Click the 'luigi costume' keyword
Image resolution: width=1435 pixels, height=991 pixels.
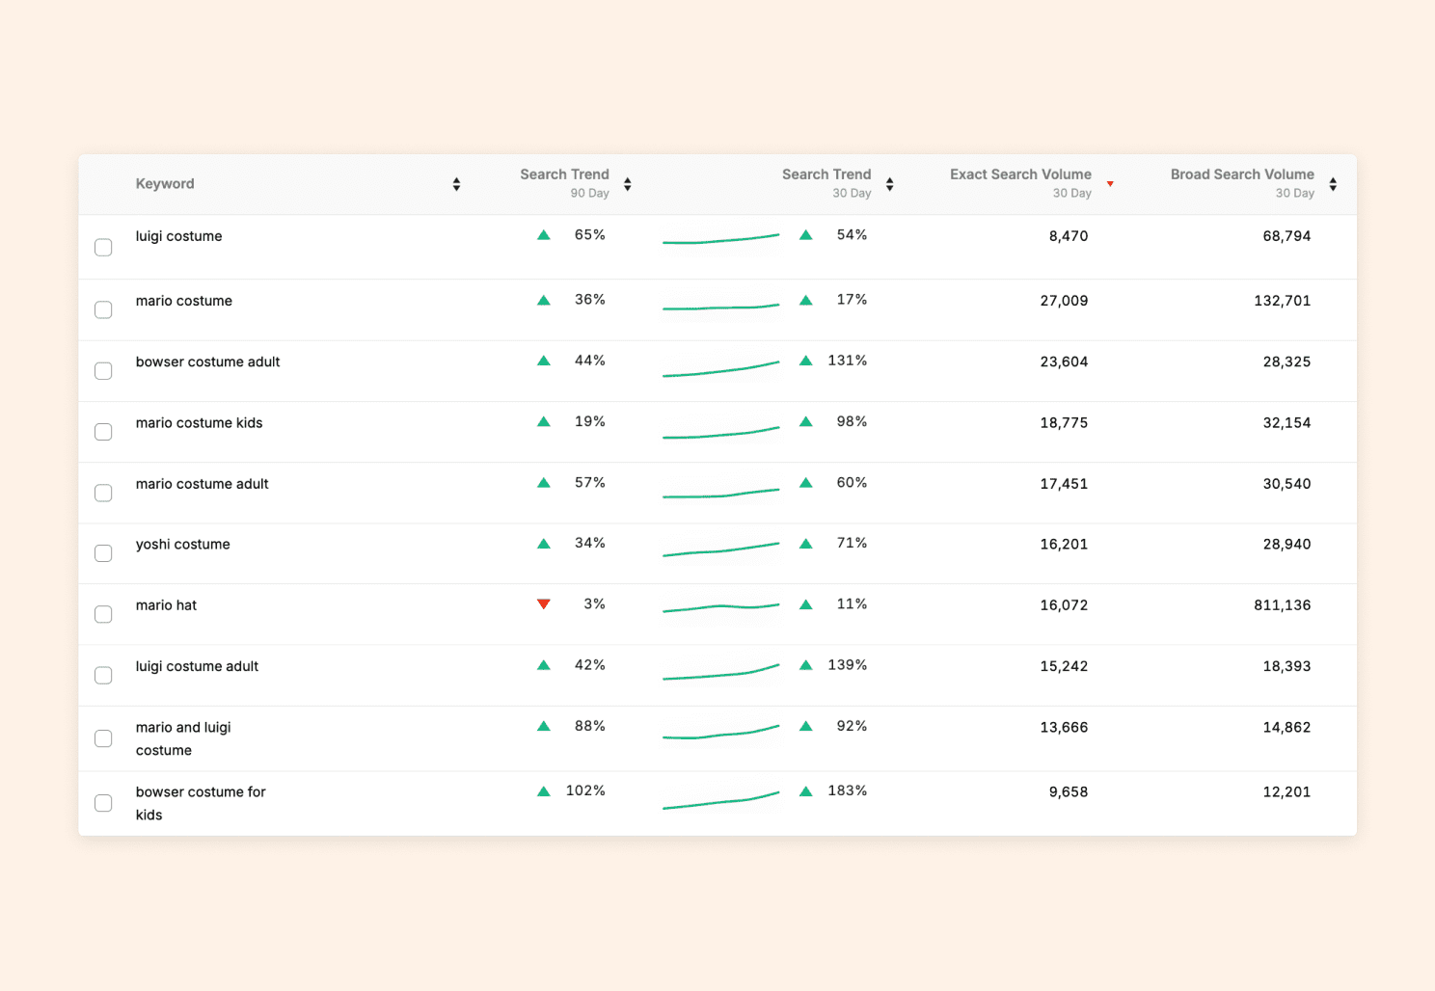point(178,236)
